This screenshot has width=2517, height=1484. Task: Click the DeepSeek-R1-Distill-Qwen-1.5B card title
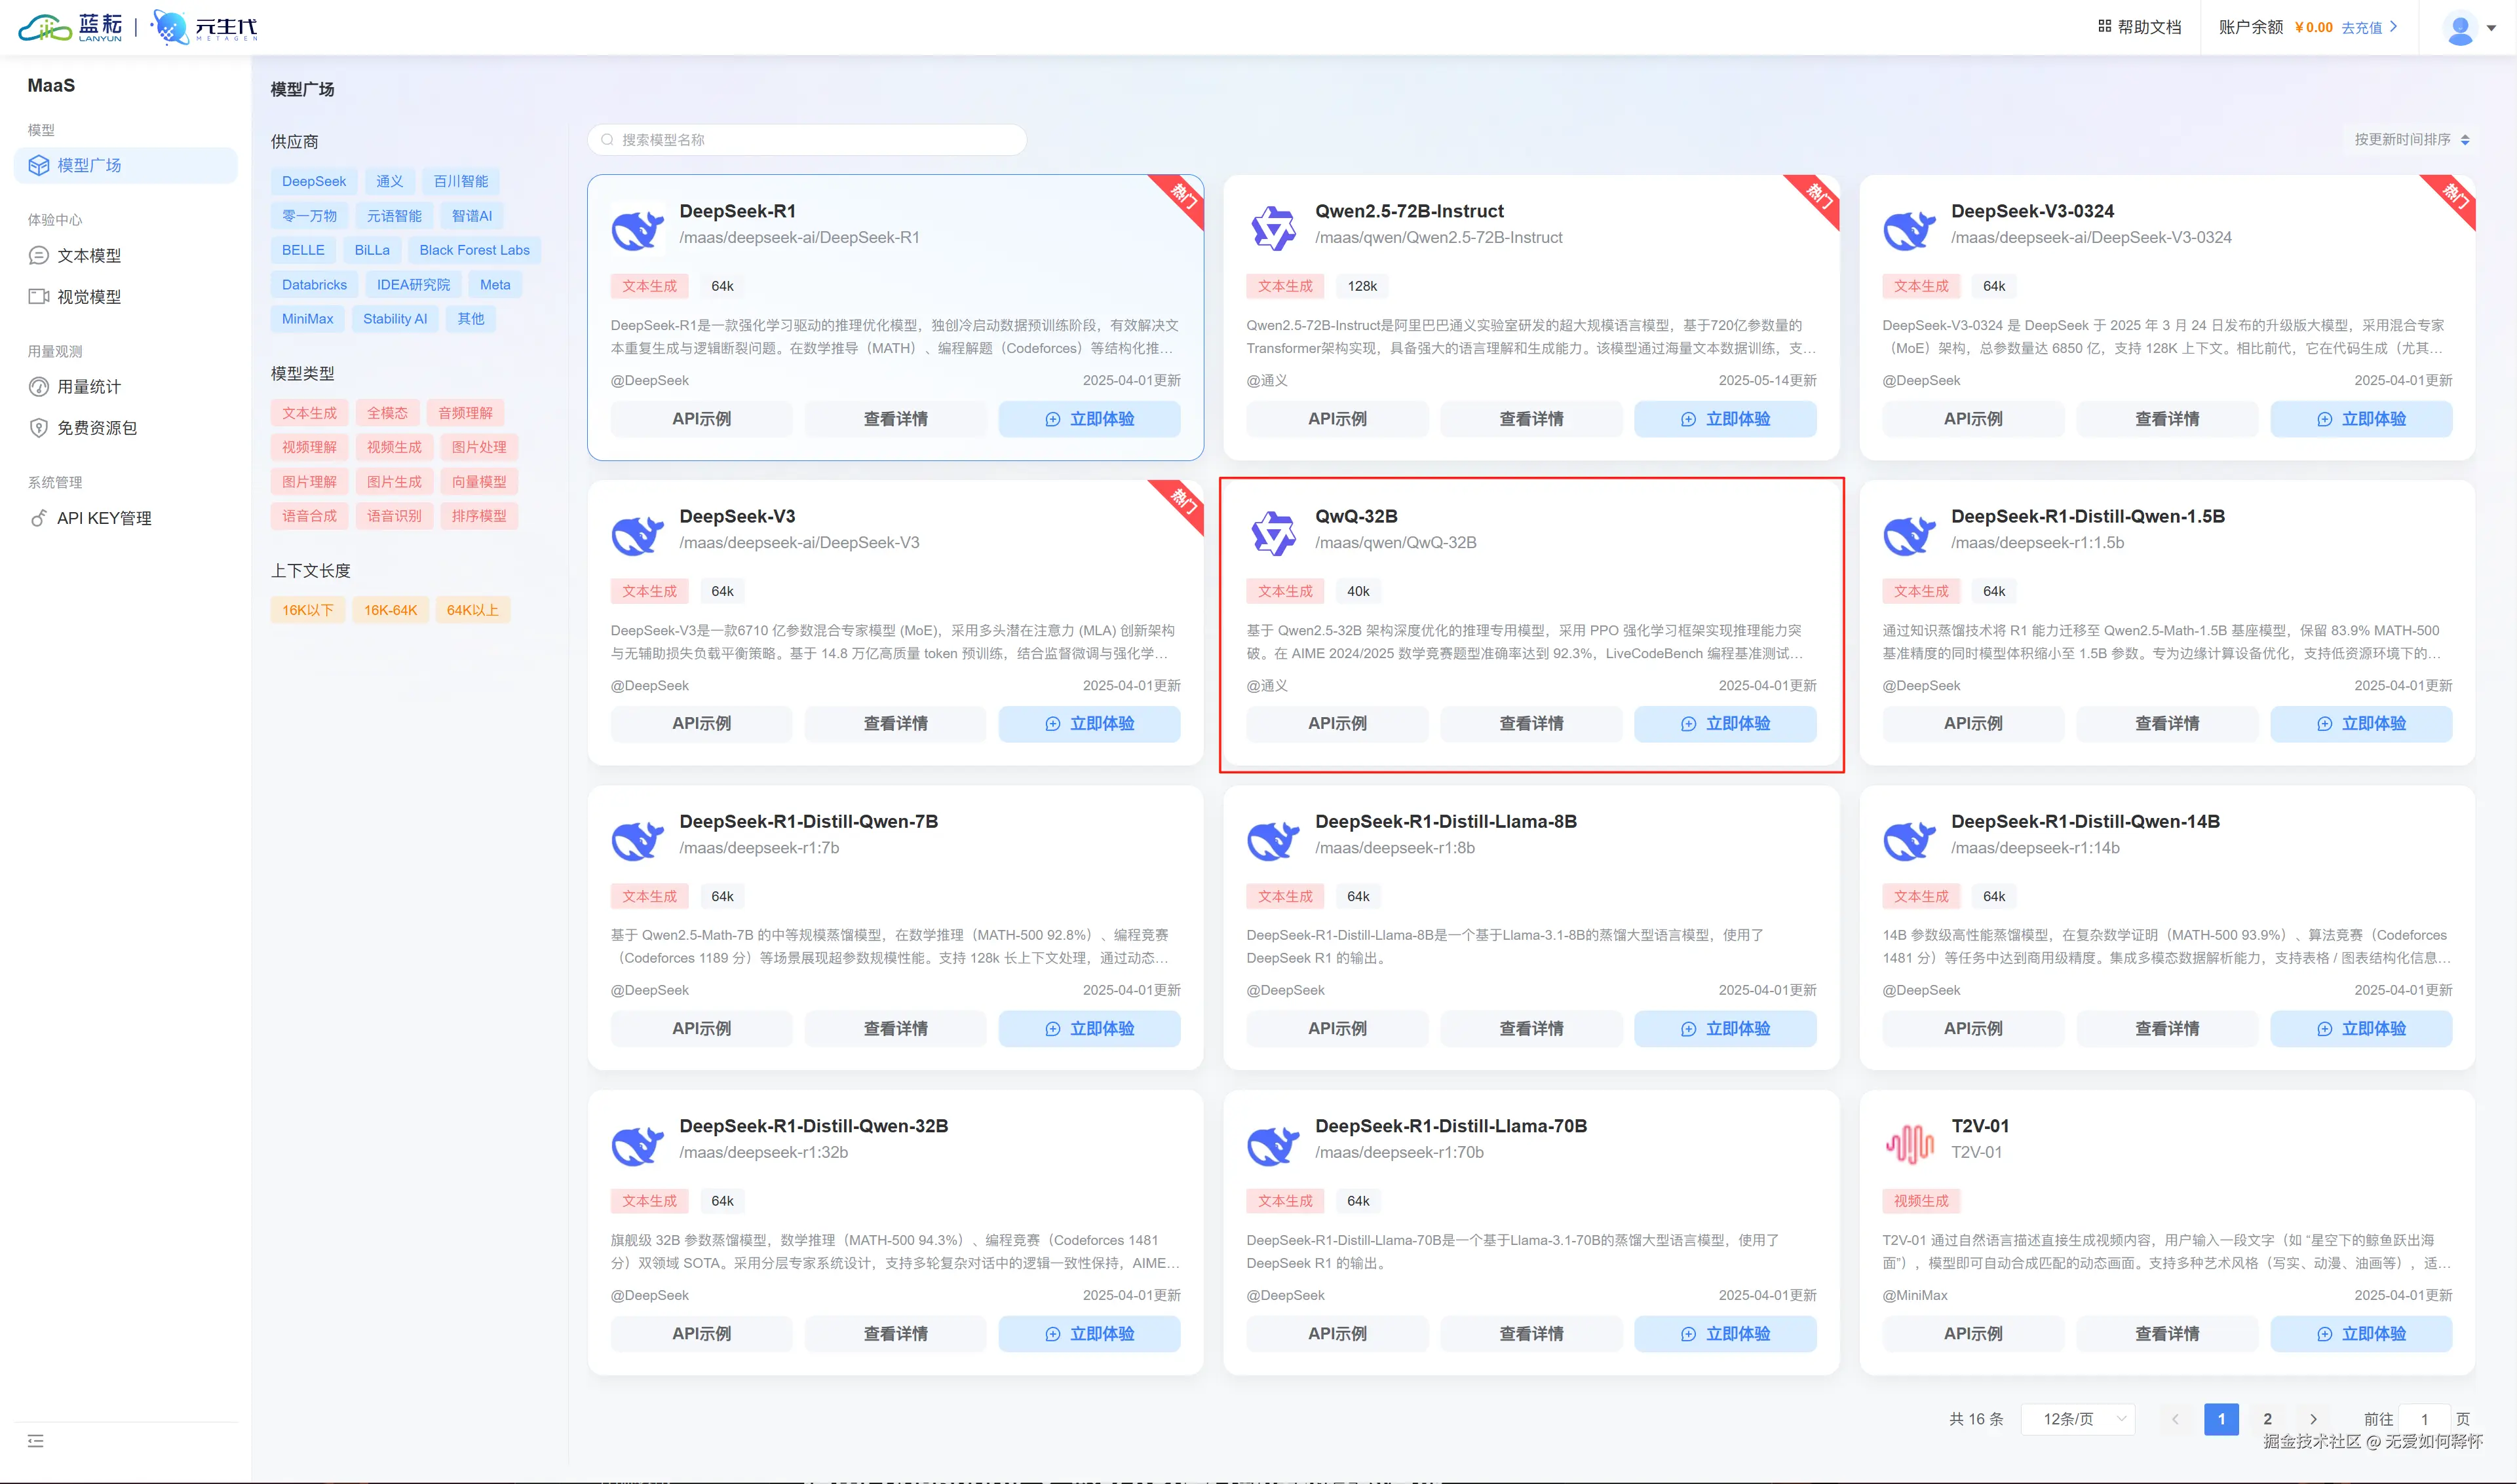coord(2088,517)
